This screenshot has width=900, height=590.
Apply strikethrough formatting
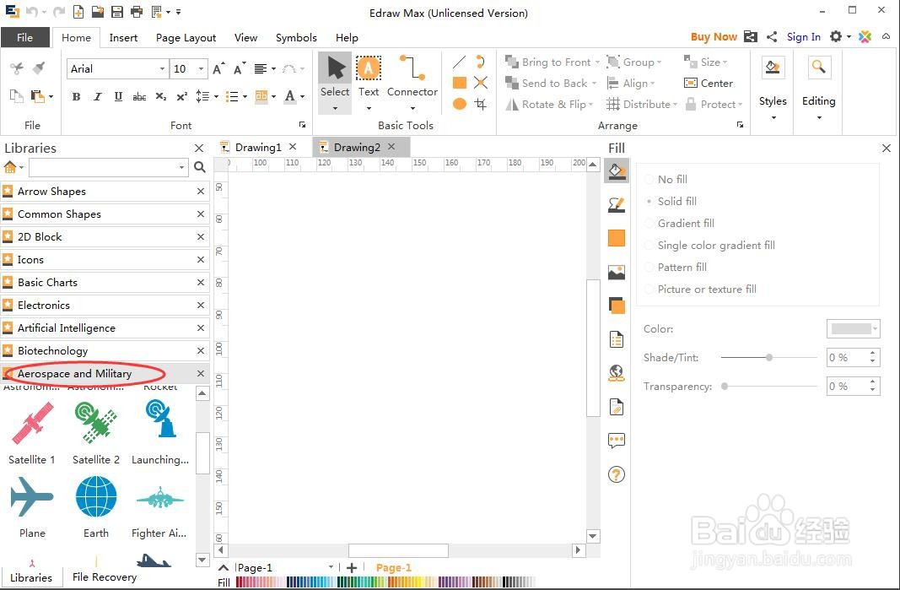(x=139, y=96)
